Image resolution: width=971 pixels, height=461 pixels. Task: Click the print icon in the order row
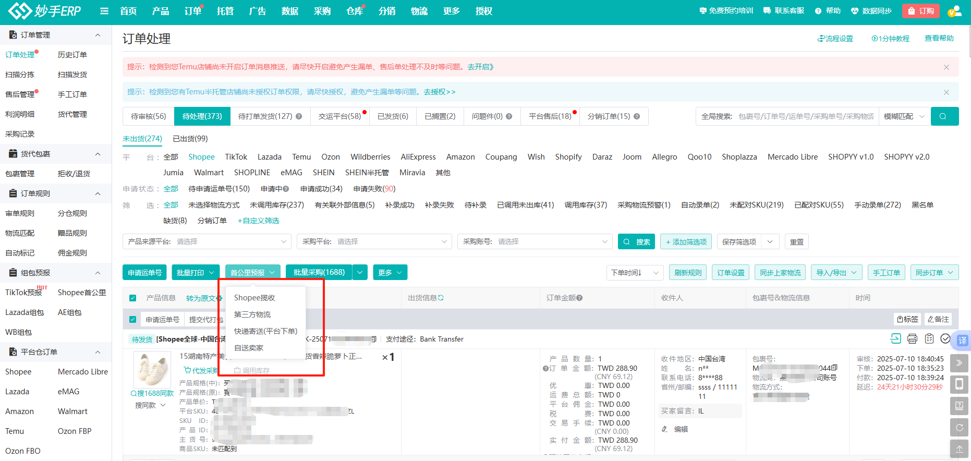[912, 339]
